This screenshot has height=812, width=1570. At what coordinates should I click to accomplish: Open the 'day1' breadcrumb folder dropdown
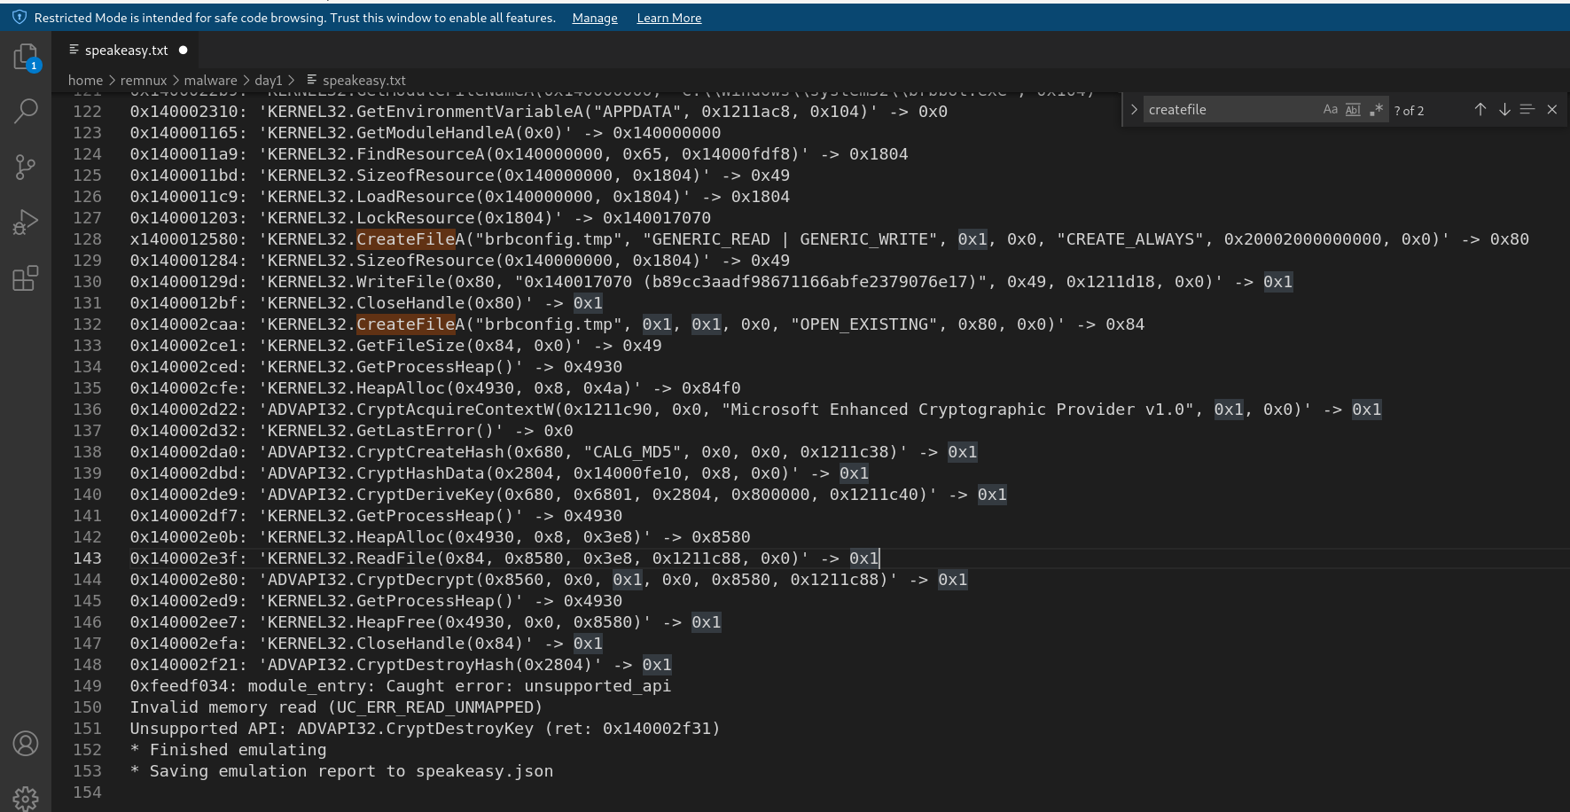[268, 81]
